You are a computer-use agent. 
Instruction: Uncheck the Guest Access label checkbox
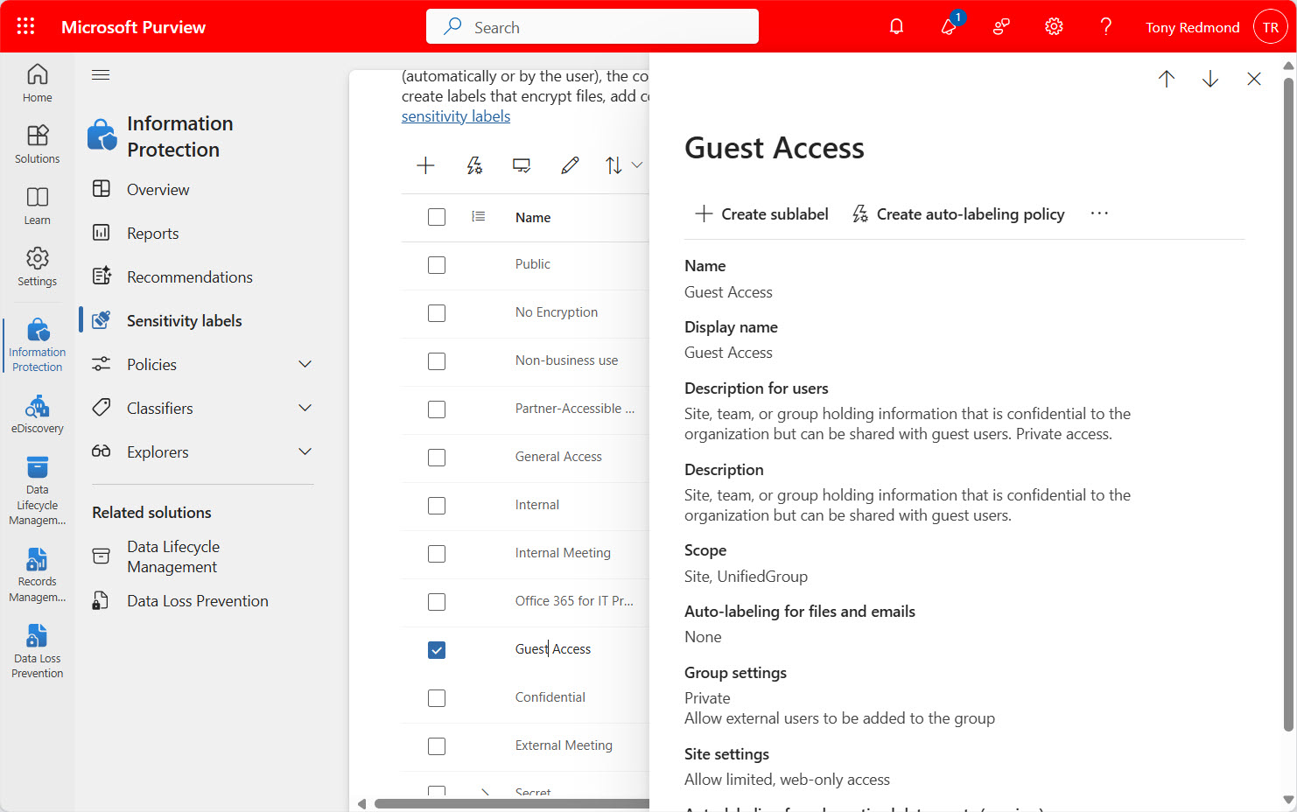[437, 650]
